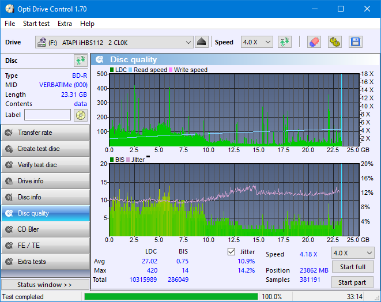Open the toolbar Speed dropdown set to 4.0 X

[257, 42]
